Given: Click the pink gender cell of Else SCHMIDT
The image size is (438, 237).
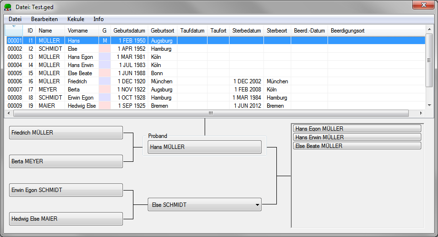Looking at the screenshot, I should click(104, 49).
